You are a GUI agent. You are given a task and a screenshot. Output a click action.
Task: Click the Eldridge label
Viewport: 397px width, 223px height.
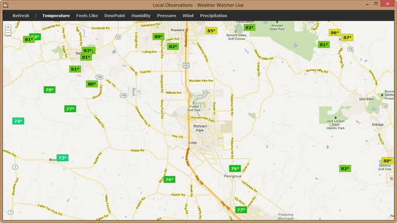378,124
